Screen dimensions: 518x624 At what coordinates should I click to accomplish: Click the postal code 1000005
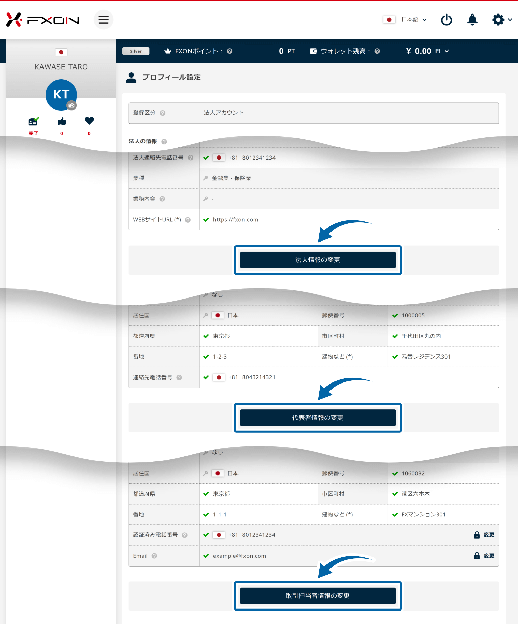(413, 315)
